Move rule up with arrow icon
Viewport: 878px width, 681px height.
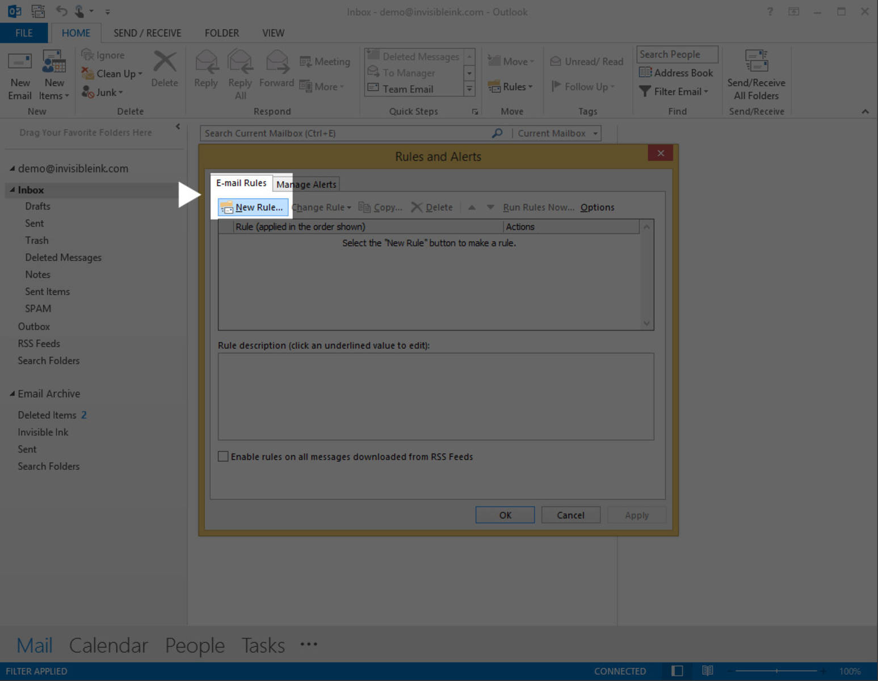472,207
